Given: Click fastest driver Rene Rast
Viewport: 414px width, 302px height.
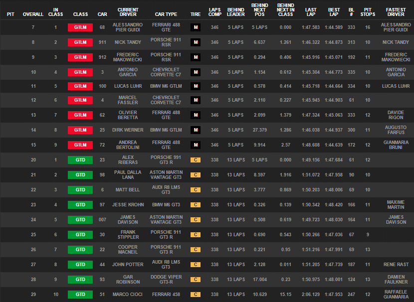Looking at the screenshot, I should coord(396,265).
